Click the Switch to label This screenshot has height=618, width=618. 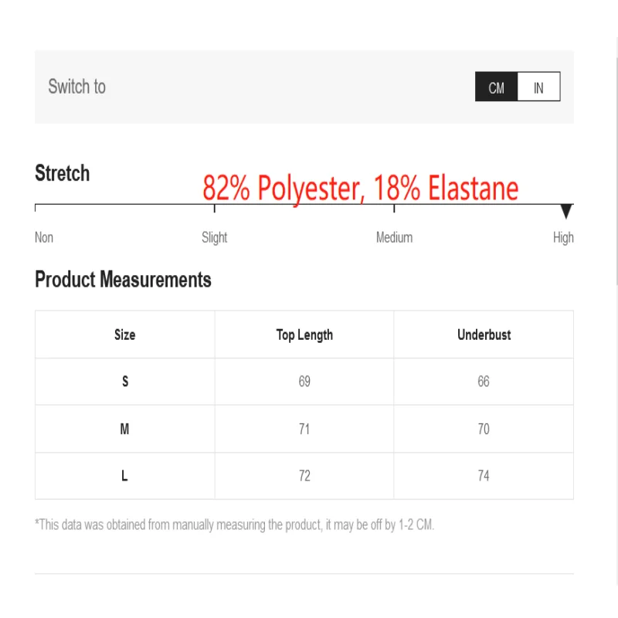click(76, 87)
